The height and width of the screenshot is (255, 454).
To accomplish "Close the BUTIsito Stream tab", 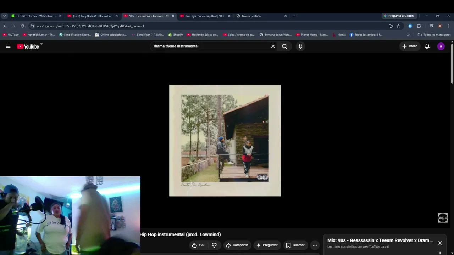I will click(x=60, y=16).
